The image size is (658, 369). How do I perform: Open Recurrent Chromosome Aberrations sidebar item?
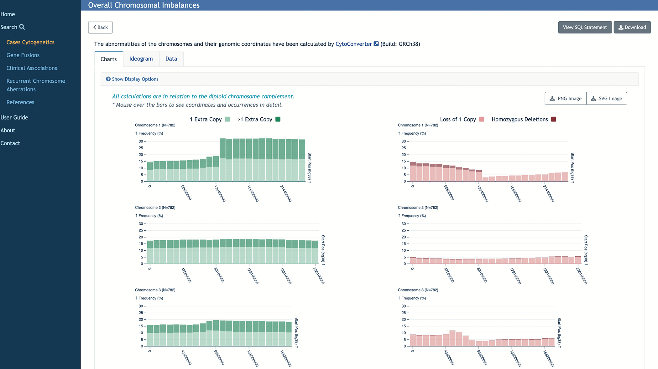click(x=36, y=85)
